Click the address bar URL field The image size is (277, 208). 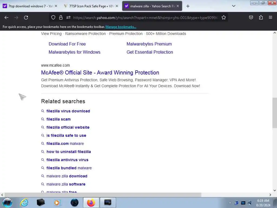pyautogui.click(x=145, y=18)
